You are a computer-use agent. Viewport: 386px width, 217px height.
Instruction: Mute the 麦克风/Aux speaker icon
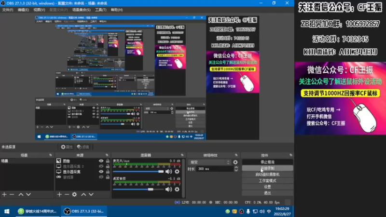pos(168,172)
